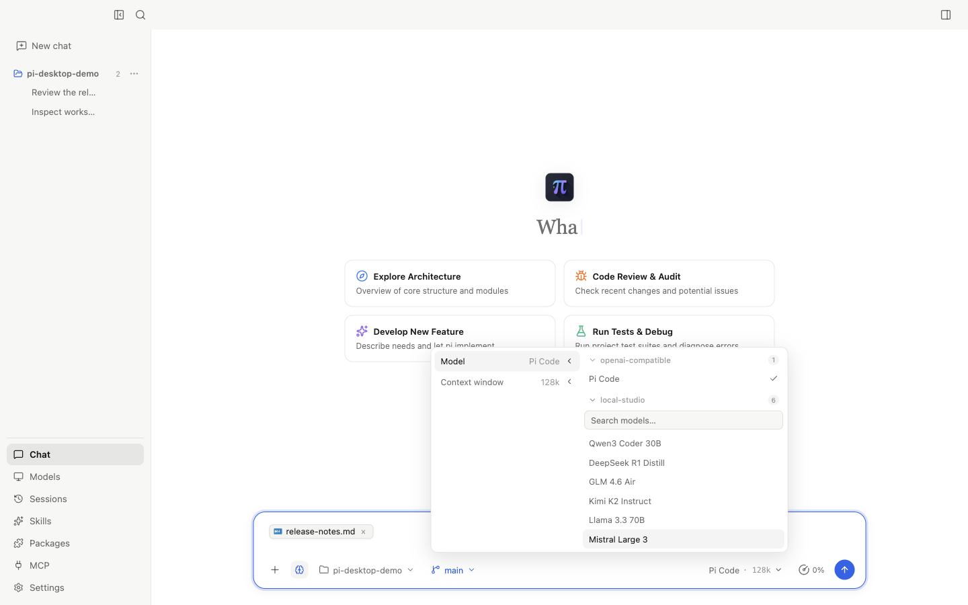Open the Pi Code 128k model dropdown

(x=745, y=570)
